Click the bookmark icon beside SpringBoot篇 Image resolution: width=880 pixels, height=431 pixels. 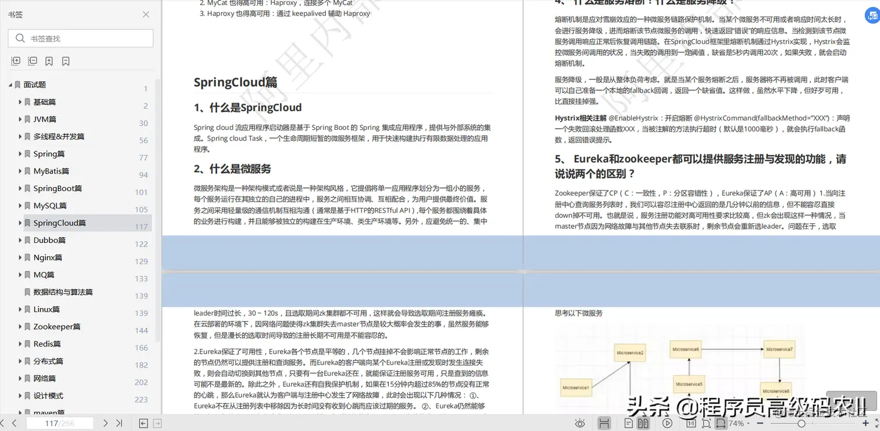tap(27, 188)
